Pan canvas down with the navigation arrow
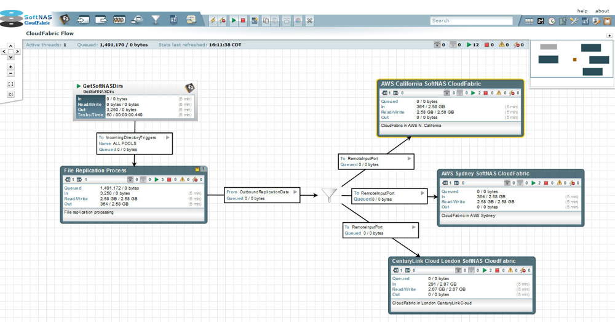 (x=10, y=57)
